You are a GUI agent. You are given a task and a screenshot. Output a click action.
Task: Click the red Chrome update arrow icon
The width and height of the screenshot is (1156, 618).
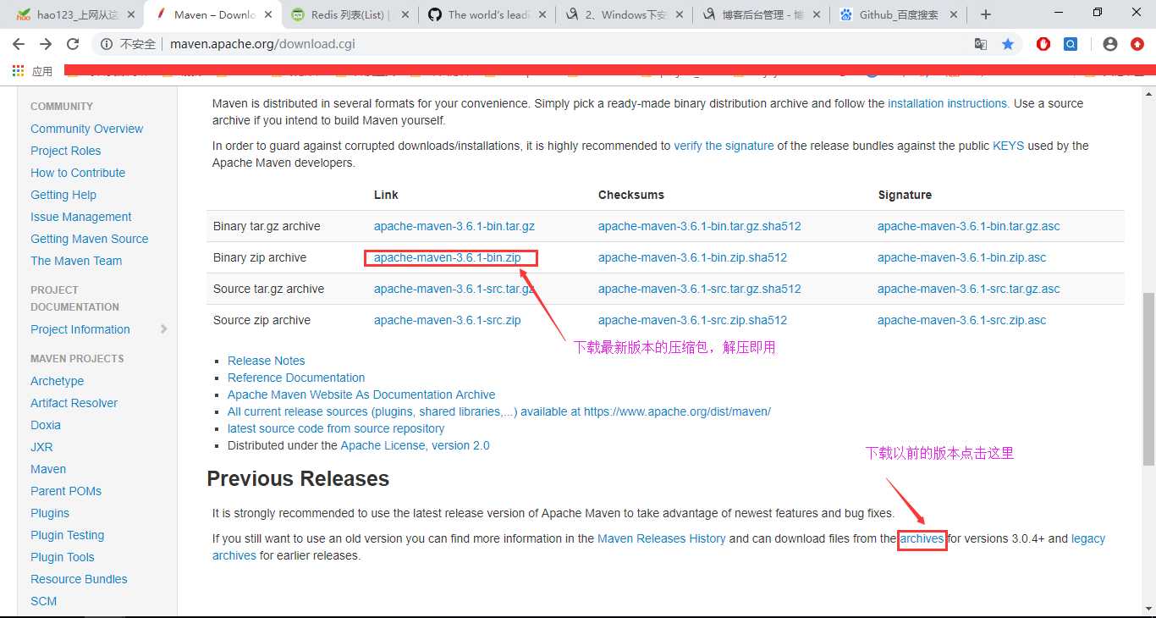pyautogui.click(x=1137, y=44)
